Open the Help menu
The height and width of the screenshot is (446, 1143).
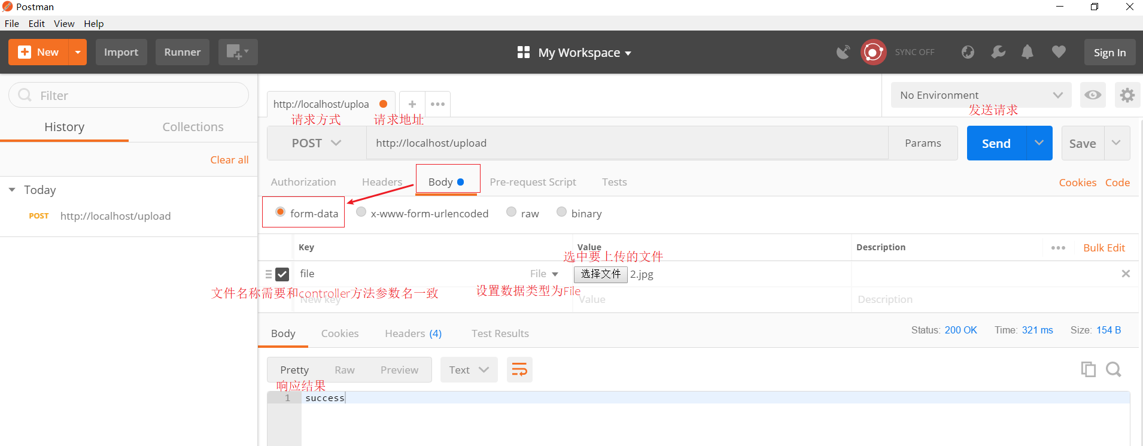(94, 23)
